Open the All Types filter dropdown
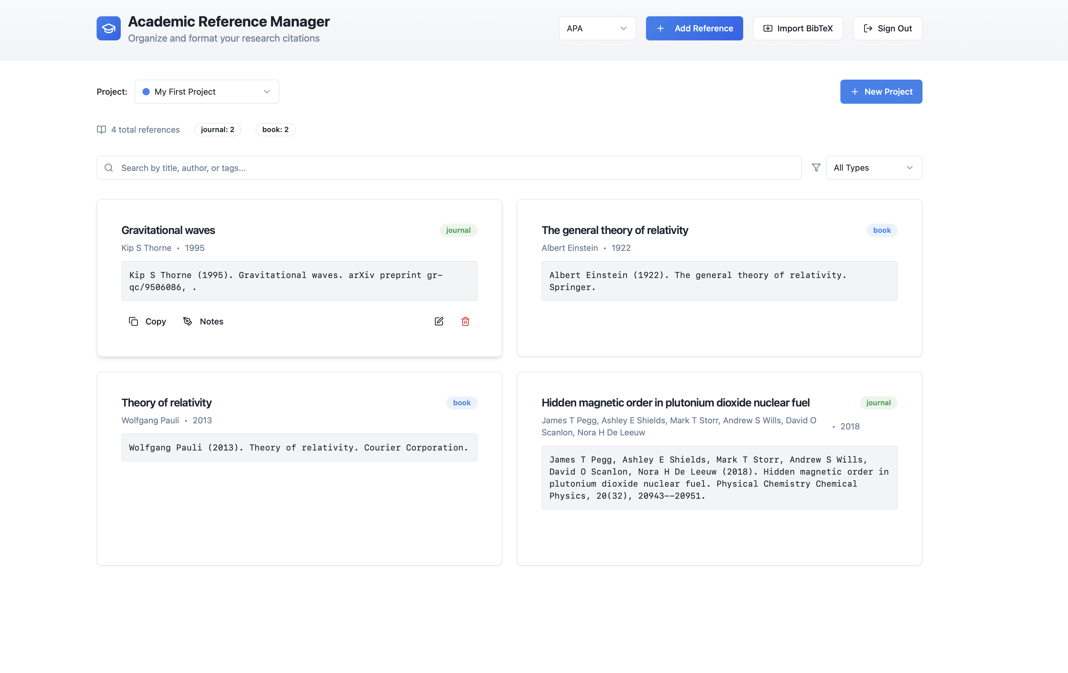 click(x=874, y=167)
